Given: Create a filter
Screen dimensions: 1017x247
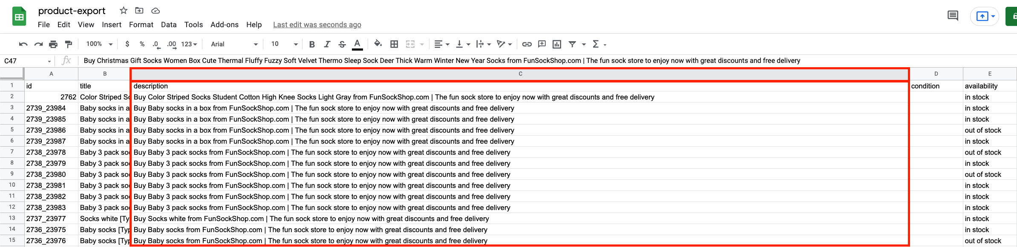Looking at the screenshot, I should coord(572,44).
